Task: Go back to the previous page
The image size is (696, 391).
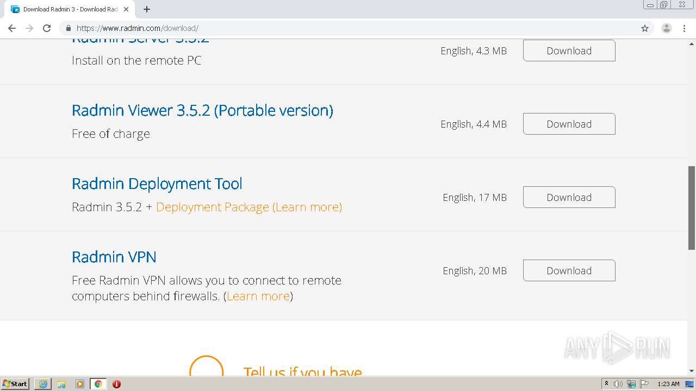Action: 12,28
